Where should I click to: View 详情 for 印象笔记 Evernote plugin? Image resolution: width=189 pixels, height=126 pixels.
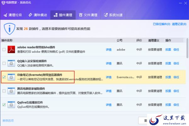point(109,77)
